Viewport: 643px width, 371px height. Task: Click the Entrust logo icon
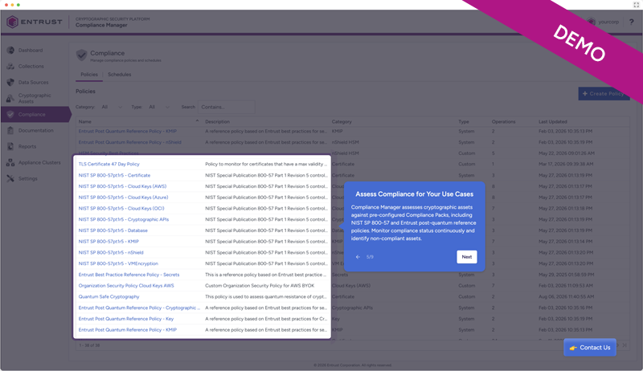[12, 22]
